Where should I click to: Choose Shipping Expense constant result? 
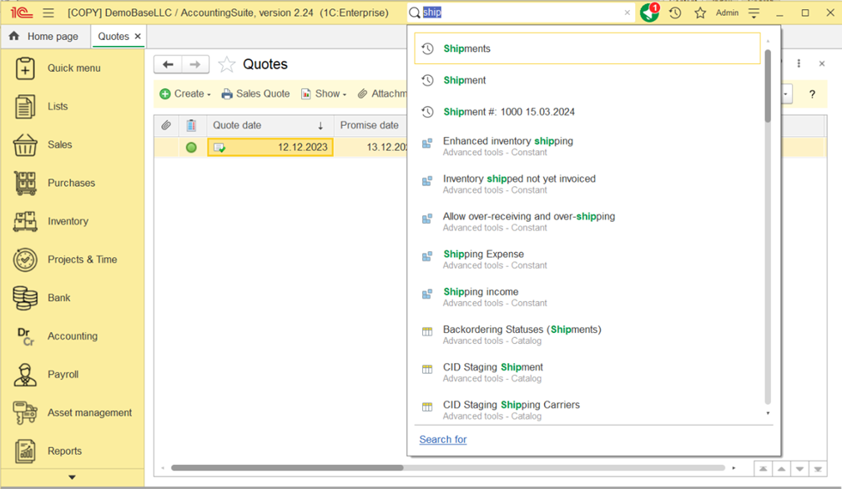(x=484, y=255)
